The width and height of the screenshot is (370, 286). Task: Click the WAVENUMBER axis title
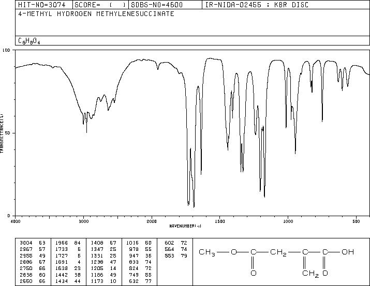click(185, 226)
